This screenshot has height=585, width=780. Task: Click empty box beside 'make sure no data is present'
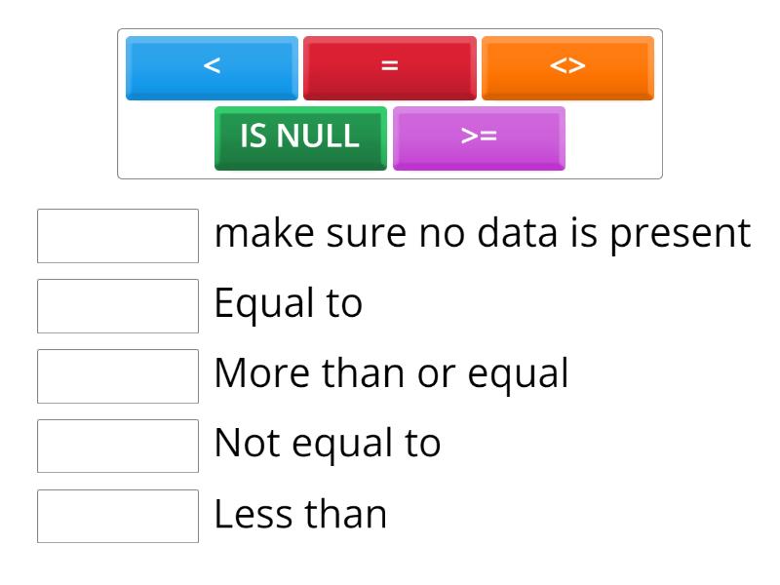tap(118, 235)
